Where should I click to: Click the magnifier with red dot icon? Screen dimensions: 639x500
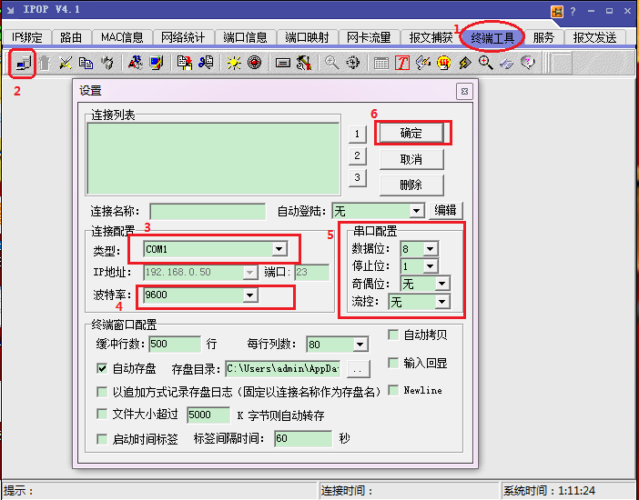(486, 63)
